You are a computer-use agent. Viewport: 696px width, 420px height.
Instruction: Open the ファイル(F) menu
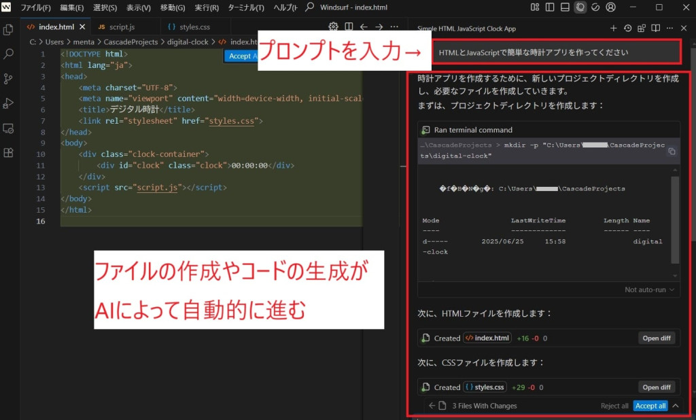coord(35,7)
